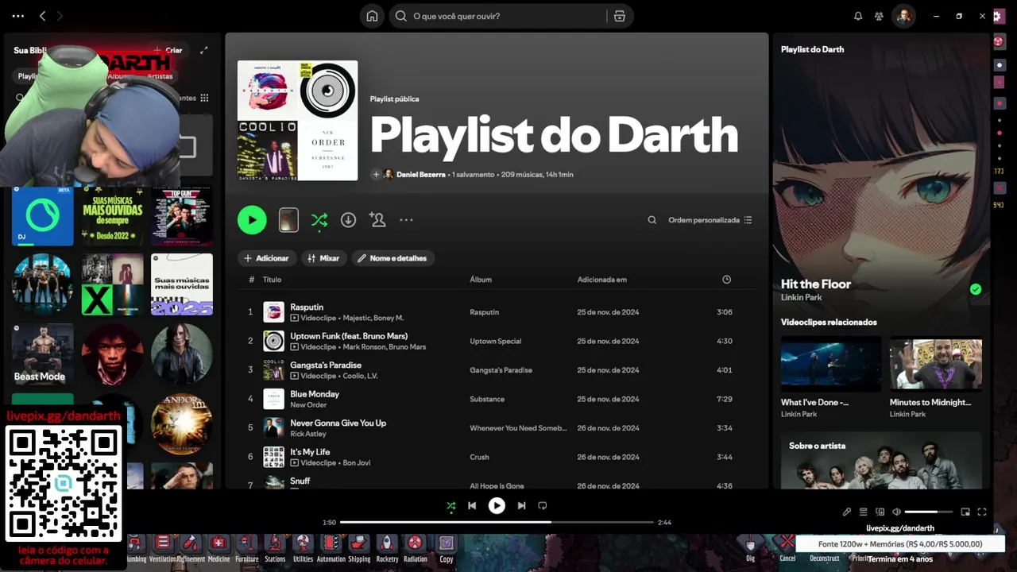The width and height of the screenshot is (1017, 572).
Task: Click the Mixar button
Action: pyautogui.click(x=323, y=258)
